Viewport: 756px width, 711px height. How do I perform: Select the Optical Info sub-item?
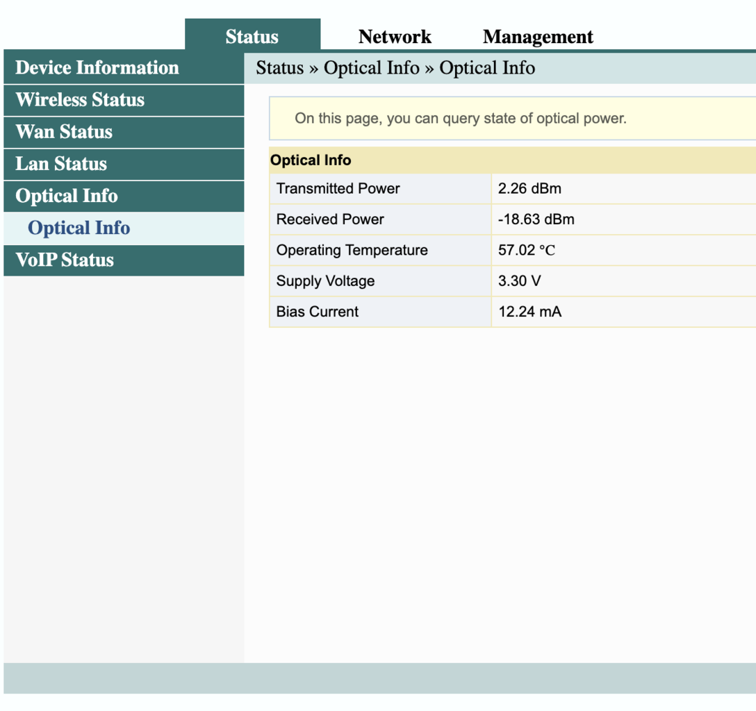(x=79, y=228)
